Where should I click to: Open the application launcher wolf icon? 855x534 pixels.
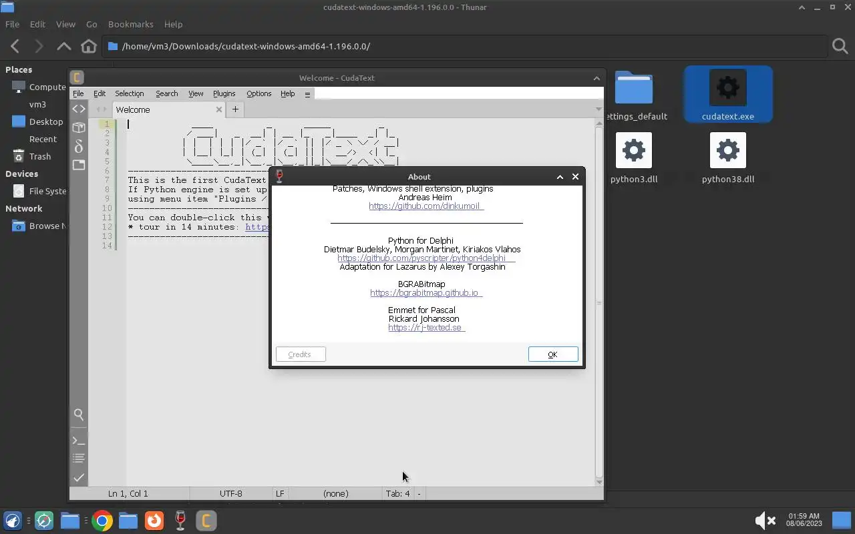click(13, 521)
